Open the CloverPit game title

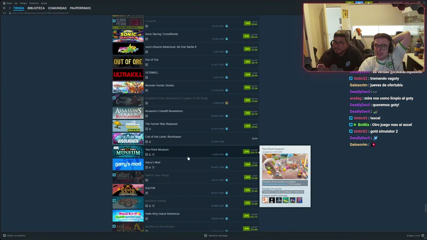click(x=150, y=21)
